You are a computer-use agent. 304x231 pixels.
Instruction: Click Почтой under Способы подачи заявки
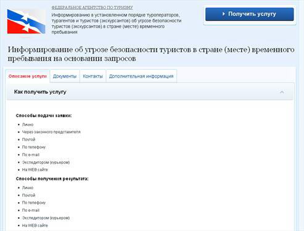(x=28, y=139)
